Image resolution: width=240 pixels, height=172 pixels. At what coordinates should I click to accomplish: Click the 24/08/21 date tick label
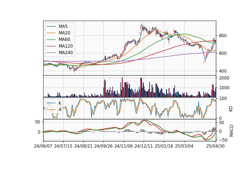tap(83, 146)
